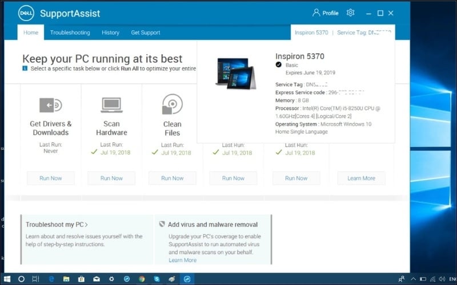Screen dimensions: 457x285
Task: Click the Inspiron 5370 heading in details panel
Action: [x=299, y=56]
